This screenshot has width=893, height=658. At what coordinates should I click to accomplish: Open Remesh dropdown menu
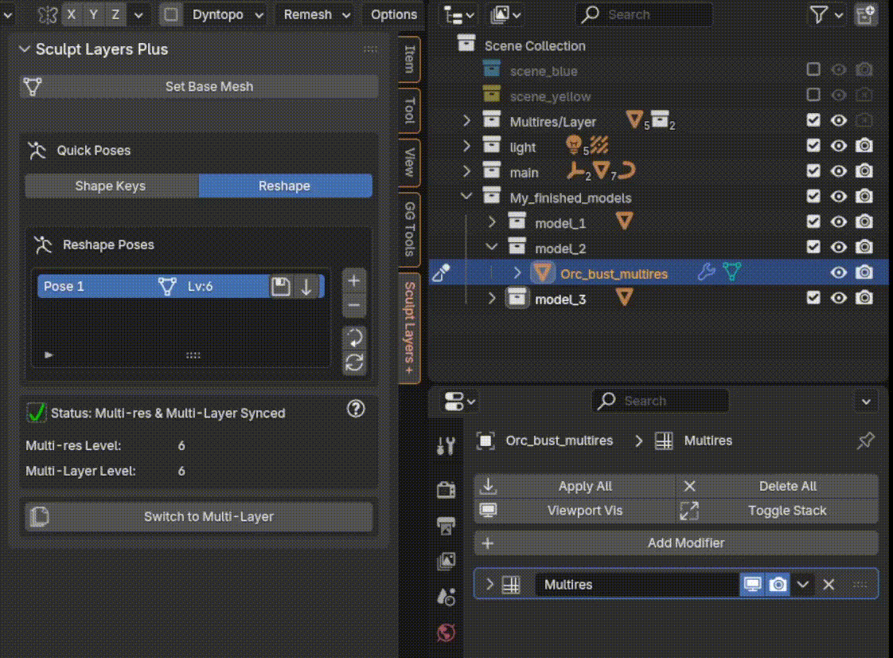317,14
